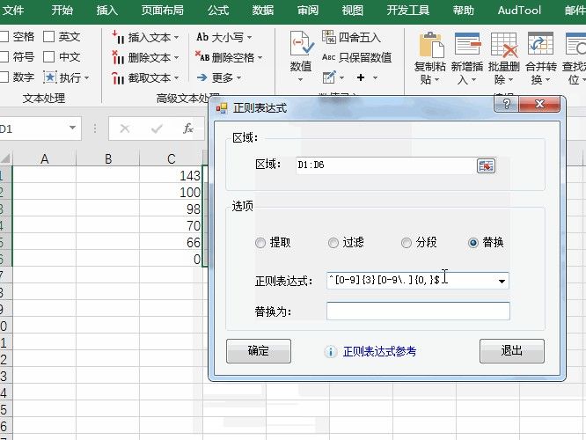Click the 合并转换 merge convert icon
The width and height of the screenshot is (586, 440).
click(x=540, y=43)
